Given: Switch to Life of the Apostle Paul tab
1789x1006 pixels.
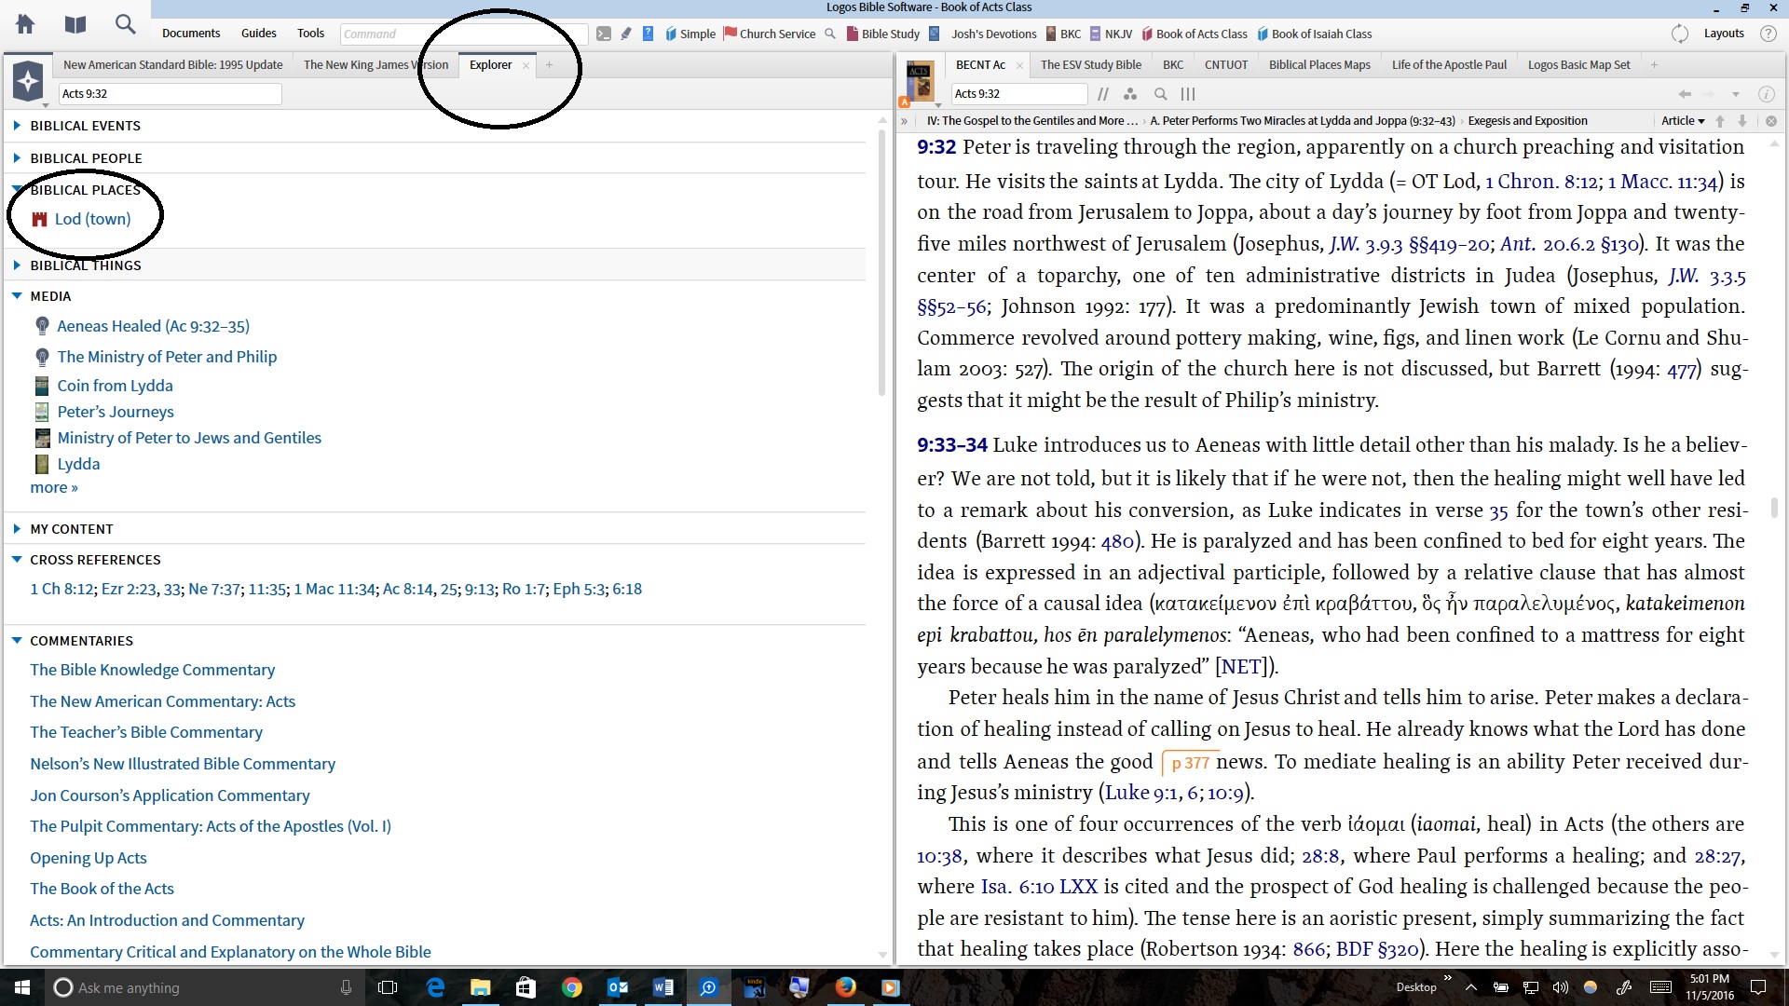Looking at the screenshot, I should tap(1449, 65).
